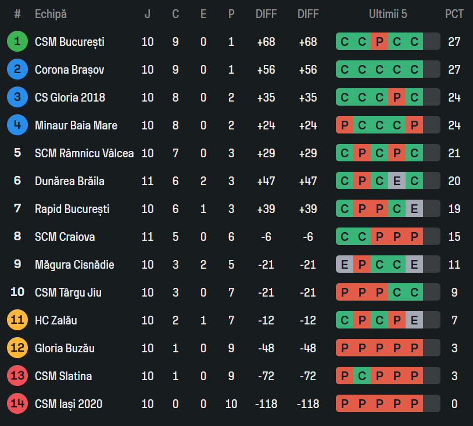
Task: Click the green rank 1 badge
Action: (17, 42)
